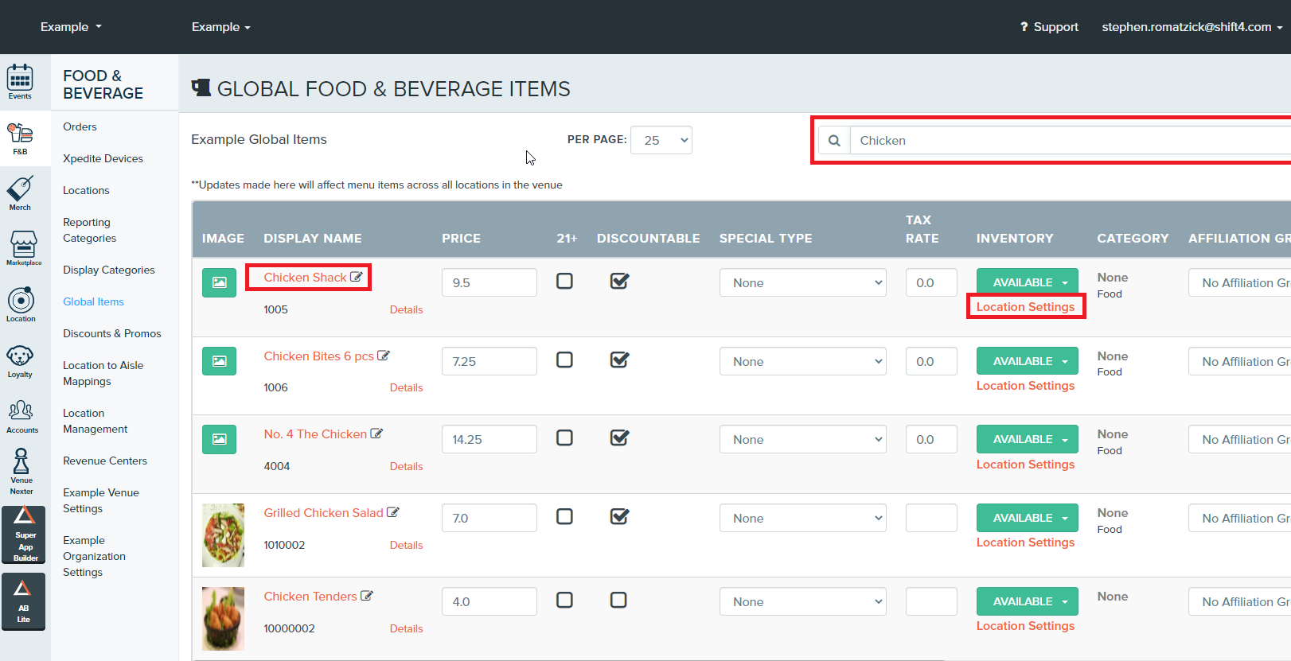This screenshot has width=1291, height=661.
Task: Click the Support link
Action: click(1049, 27)
